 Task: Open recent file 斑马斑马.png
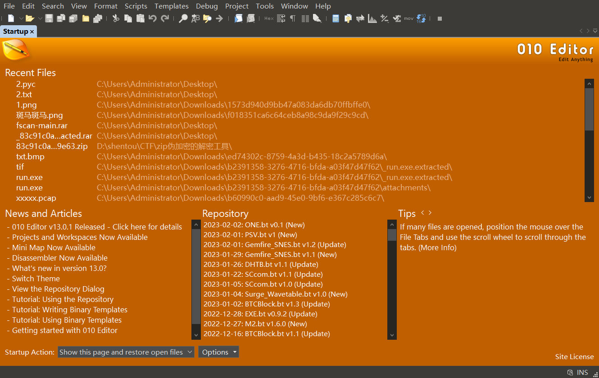click(x=40, y=115)
